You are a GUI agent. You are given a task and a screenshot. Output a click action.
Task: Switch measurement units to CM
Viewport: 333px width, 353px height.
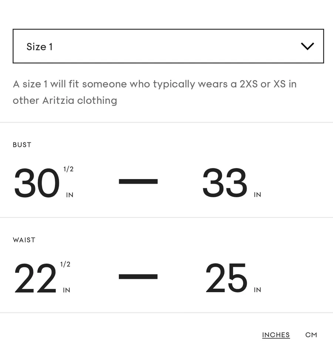pos(311,335)
